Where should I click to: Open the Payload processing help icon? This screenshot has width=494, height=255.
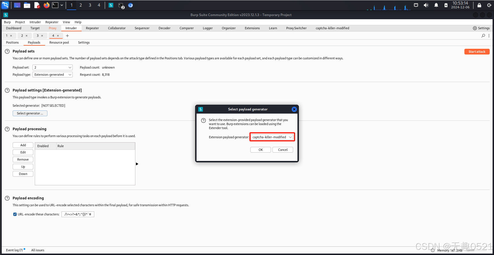pos(7,129)
